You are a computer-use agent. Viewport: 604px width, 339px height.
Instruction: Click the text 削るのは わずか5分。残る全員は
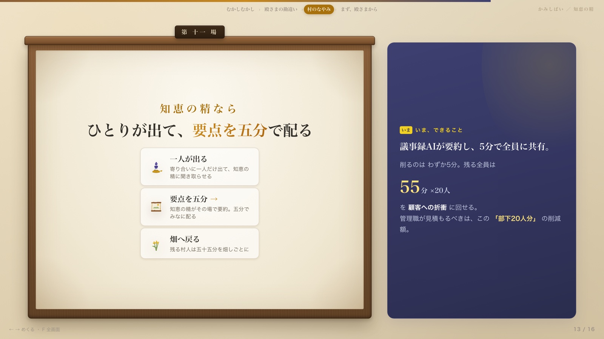(x=448, y=165)
